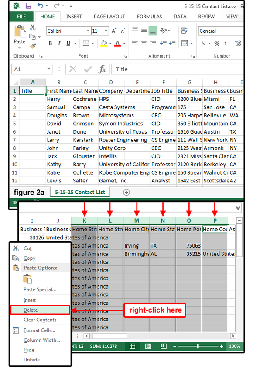Add new sheet with plus icon
This screenshot has width=253, height=368.
pyautogui.click(x=126, y=193)
